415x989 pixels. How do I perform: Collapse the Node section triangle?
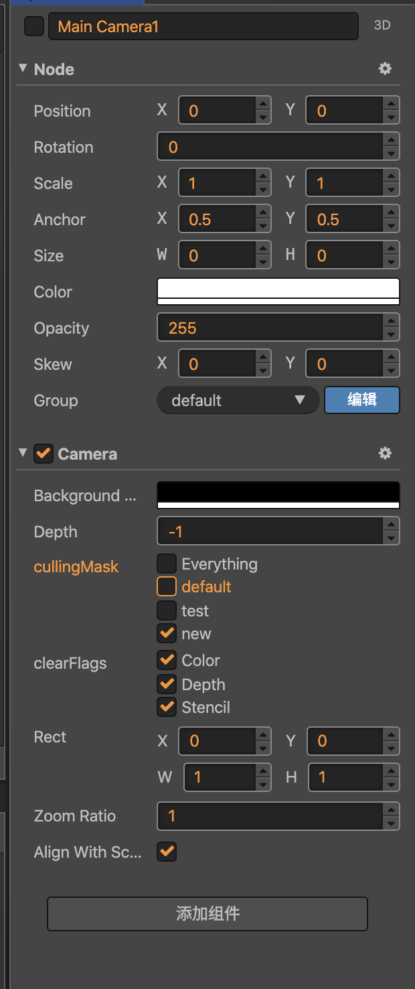coord(23,68)
